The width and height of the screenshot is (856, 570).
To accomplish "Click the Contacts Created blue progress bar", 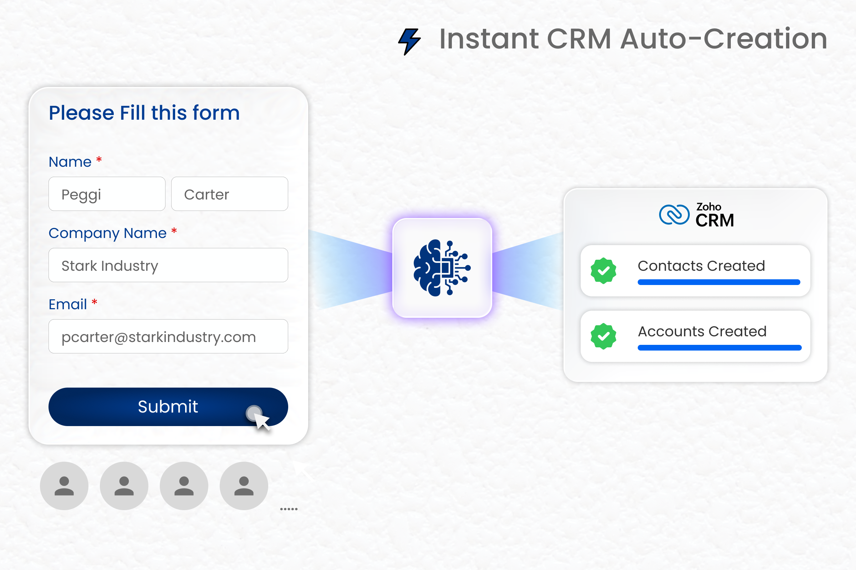I will click(719, 283).
